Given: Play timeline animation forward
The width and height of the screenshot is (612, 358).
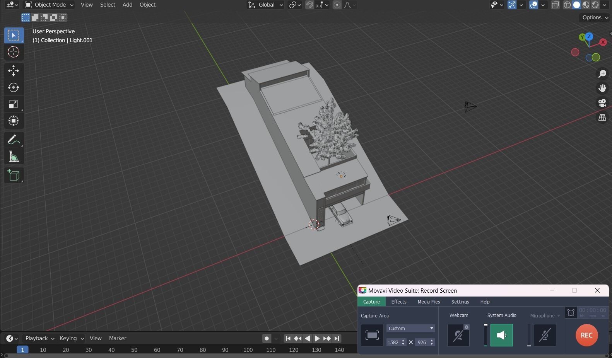Looking at the screenshot, I should coord(317,338).
